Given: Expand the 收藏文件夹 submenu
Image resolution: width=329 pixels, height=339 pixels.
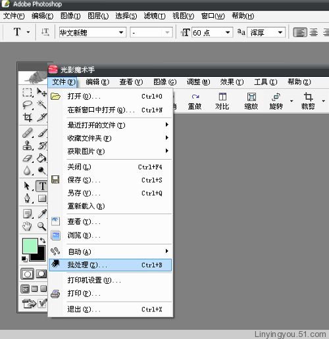Looking at the screenshot, I should point(120,138).
